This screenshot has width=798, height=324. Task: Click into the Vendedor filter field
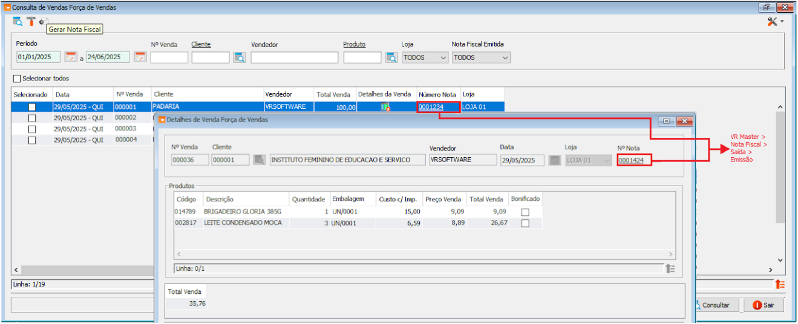point(294,57)
